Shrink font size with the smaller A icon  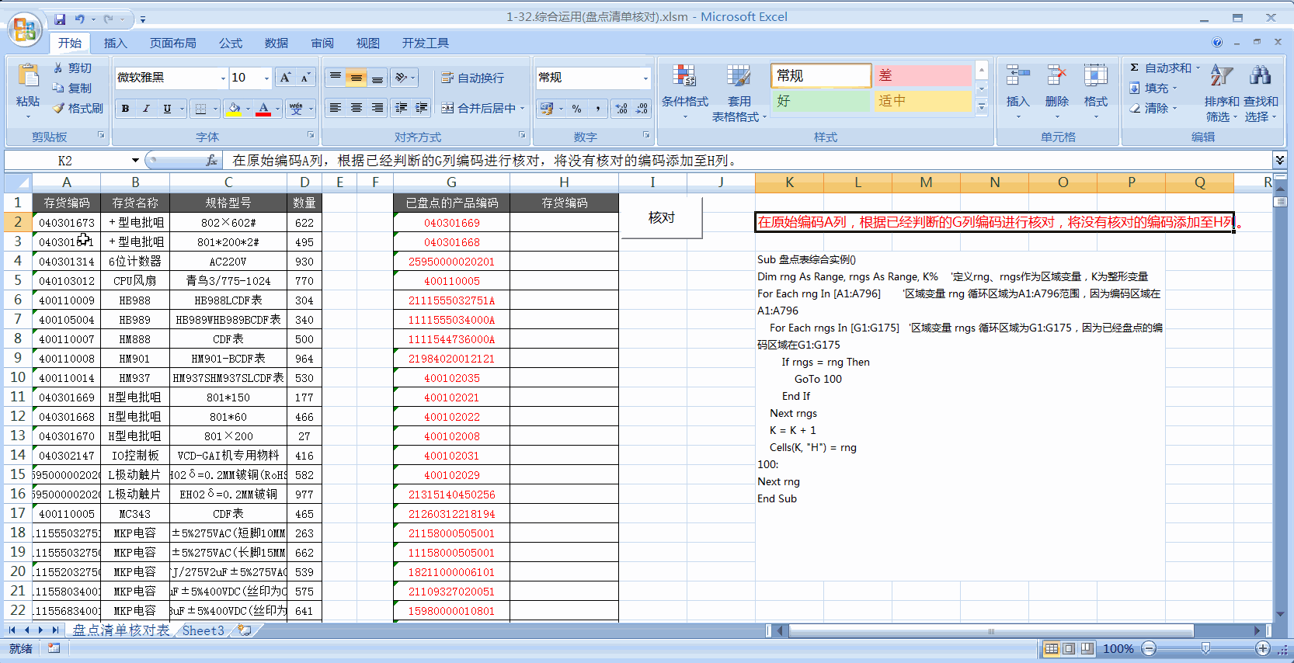(x=305, y=78)
